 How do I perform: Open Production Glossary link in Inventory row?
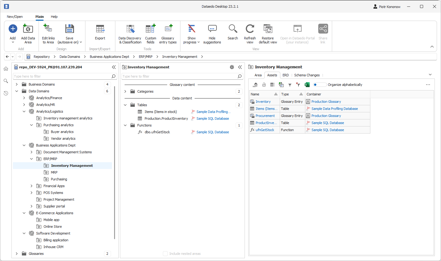(x=326, y=102)
